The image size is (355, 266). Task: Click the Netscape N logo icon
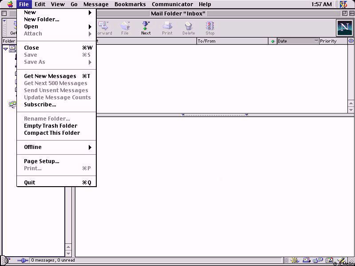344,28
